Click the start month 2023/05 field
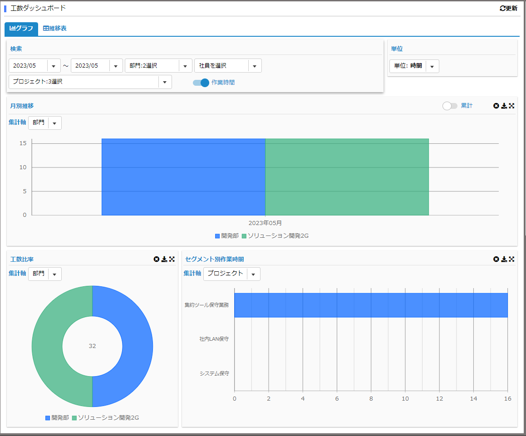Image resolution: width=526 pixels, height=436 pixels. click(28, 66)
